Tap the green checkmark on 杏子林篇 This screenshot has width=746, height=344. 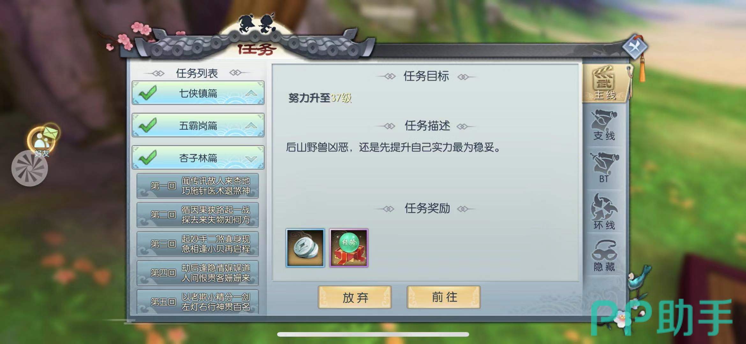tap(148, 158)
